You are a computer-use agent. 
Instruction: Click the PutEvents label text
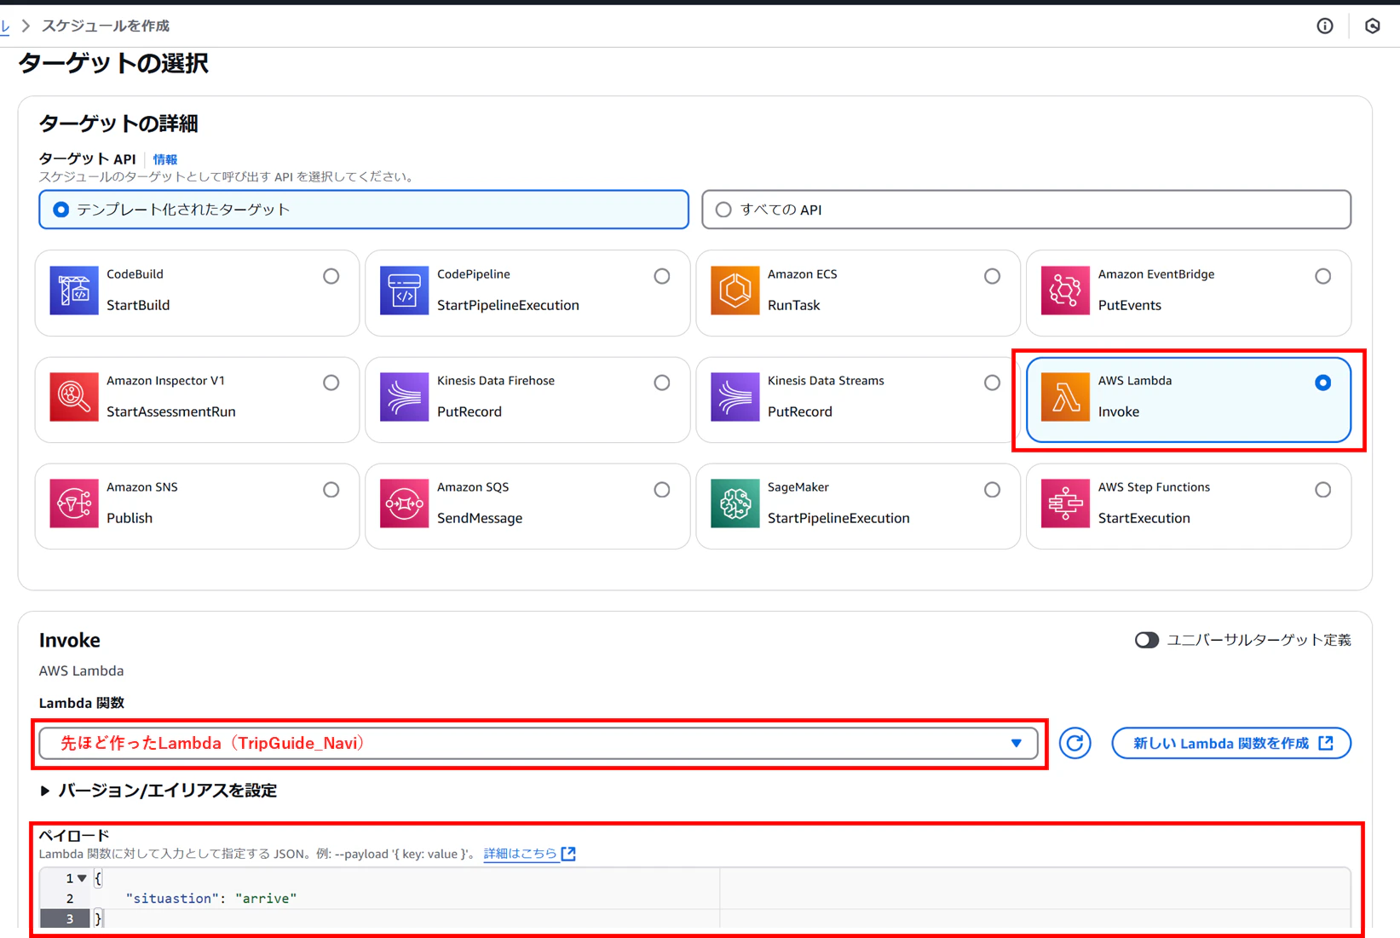1129,305
